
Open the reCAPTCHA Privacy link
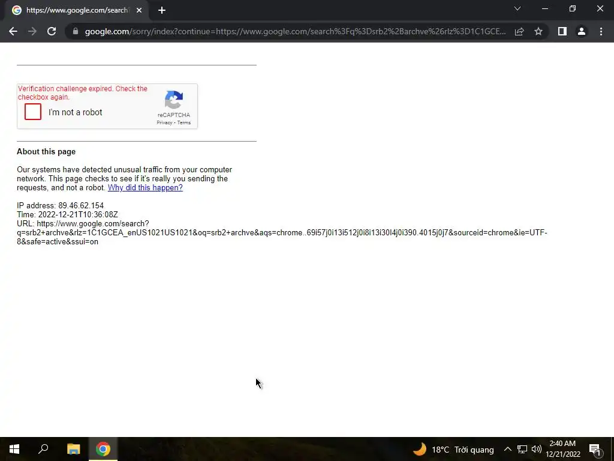tap(164, 122)
